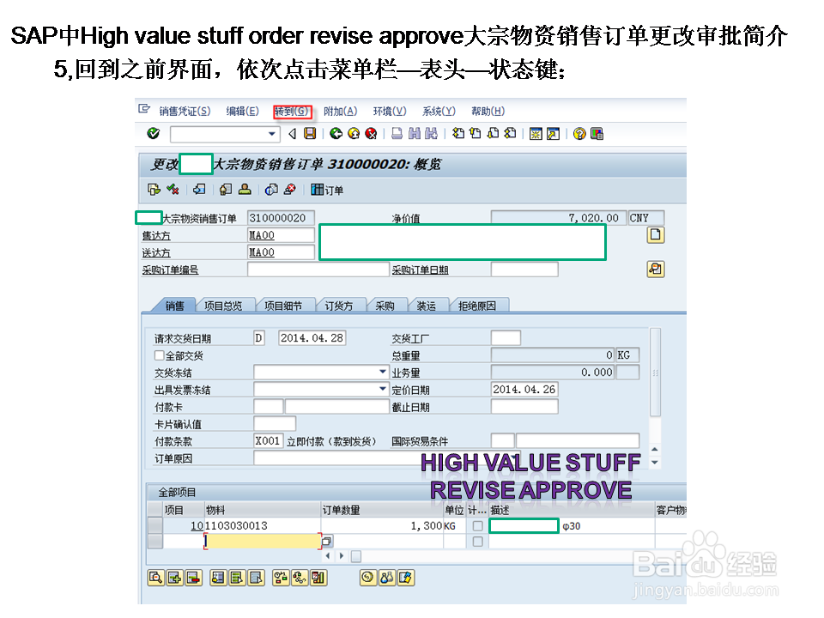Image resolution: width=824 pixels, height=618 pixels.
Task: Click the 订单 button in application toolbar
Action: tap(327, 190)
